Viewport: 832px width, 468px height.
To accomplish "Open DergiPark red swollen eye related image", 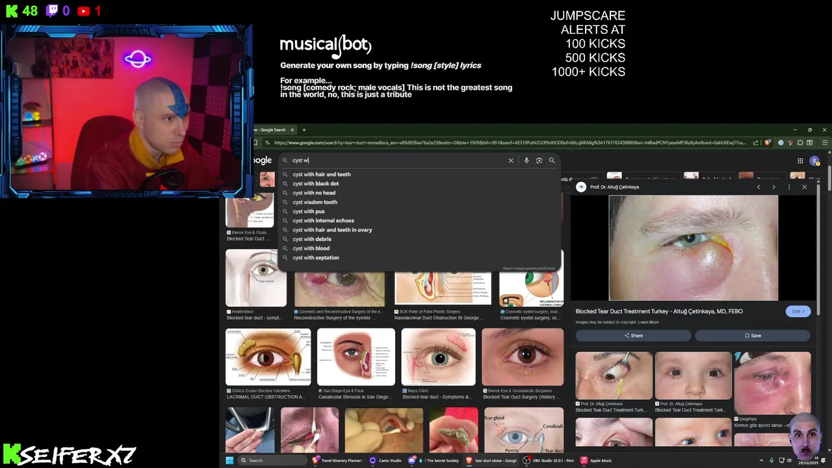I will [772, 383].
